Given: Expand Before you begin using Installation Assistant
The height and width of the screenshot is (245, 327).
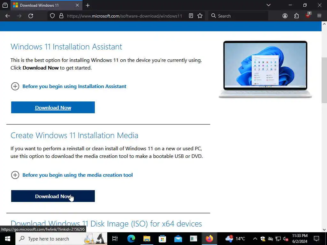Looking at the screenshot, I should [x=69, y=86].
